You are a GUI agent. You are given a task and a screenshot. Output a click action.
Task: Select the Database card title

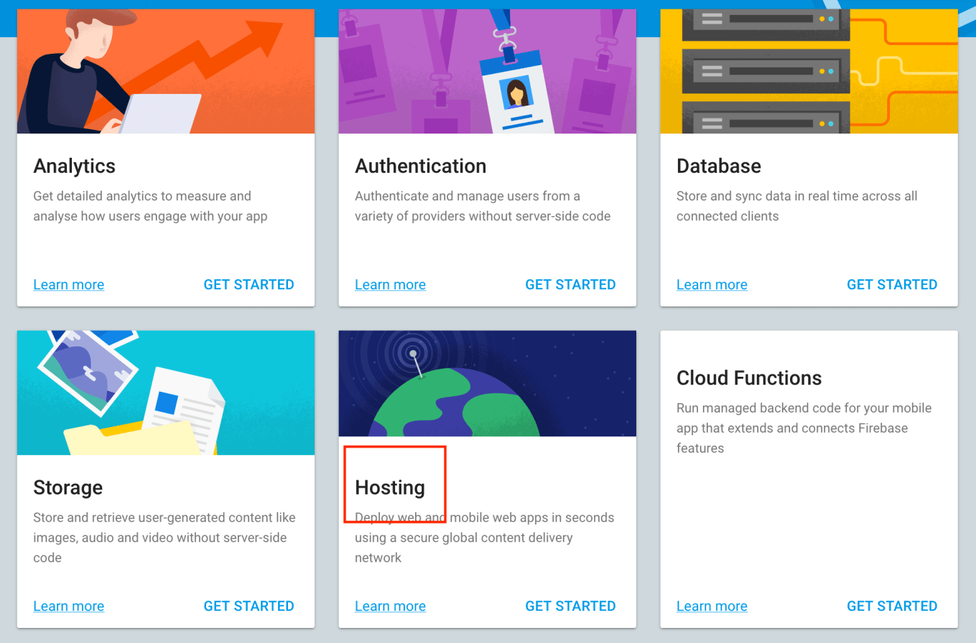point(719,166)
